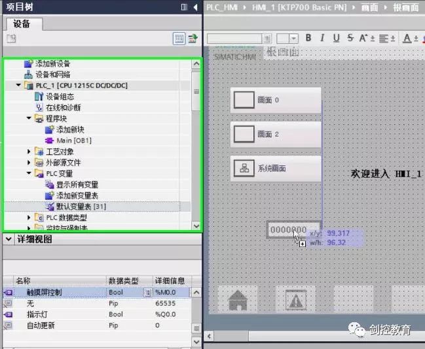Click the Bool type selector icon for 触摸屏控制
The image size is (425, 349).
tap(147, 292)
